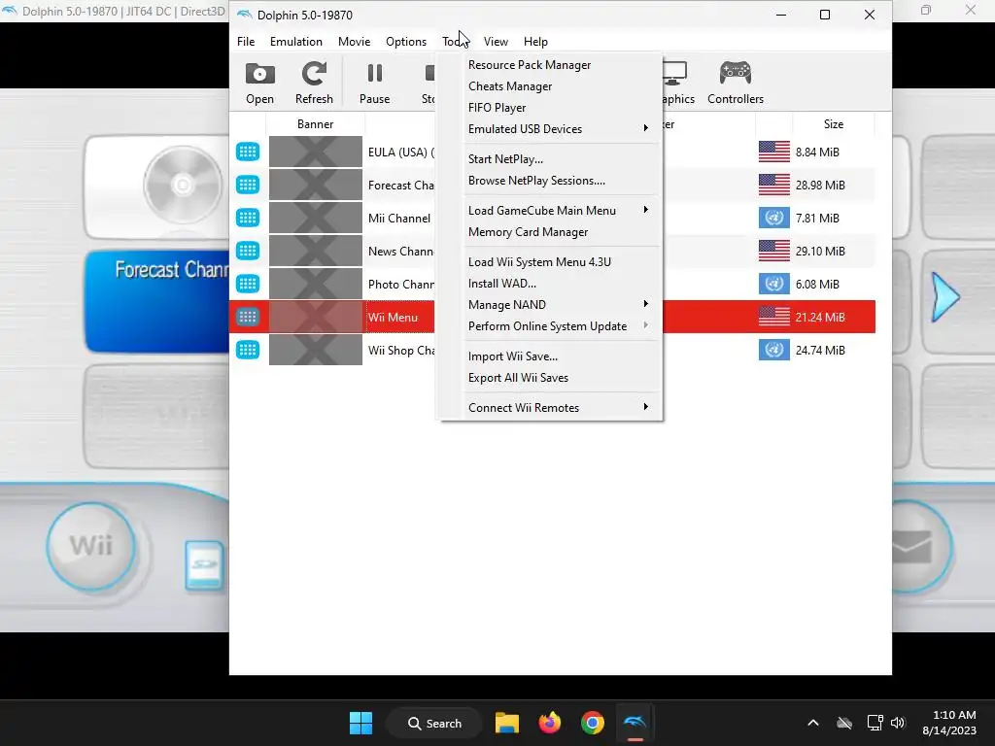The width and height of the screenshot is (995, 746).
Task: Select the platform icon for Wii Shop Channel row
Action: 248,350
